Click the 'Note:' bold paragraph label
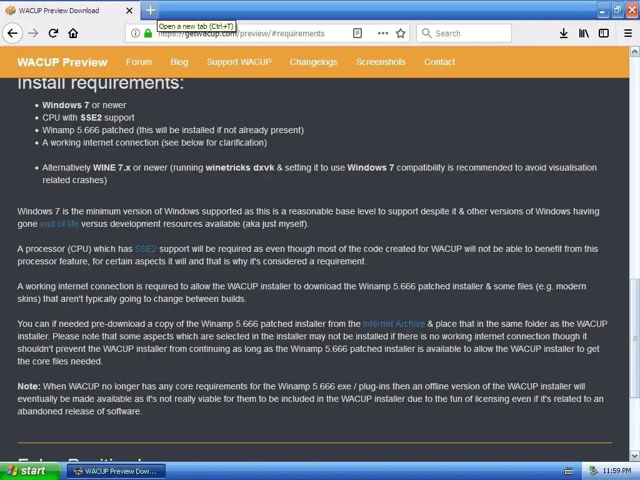This screenshot has height=480, width=640. [x=29, y=386]
